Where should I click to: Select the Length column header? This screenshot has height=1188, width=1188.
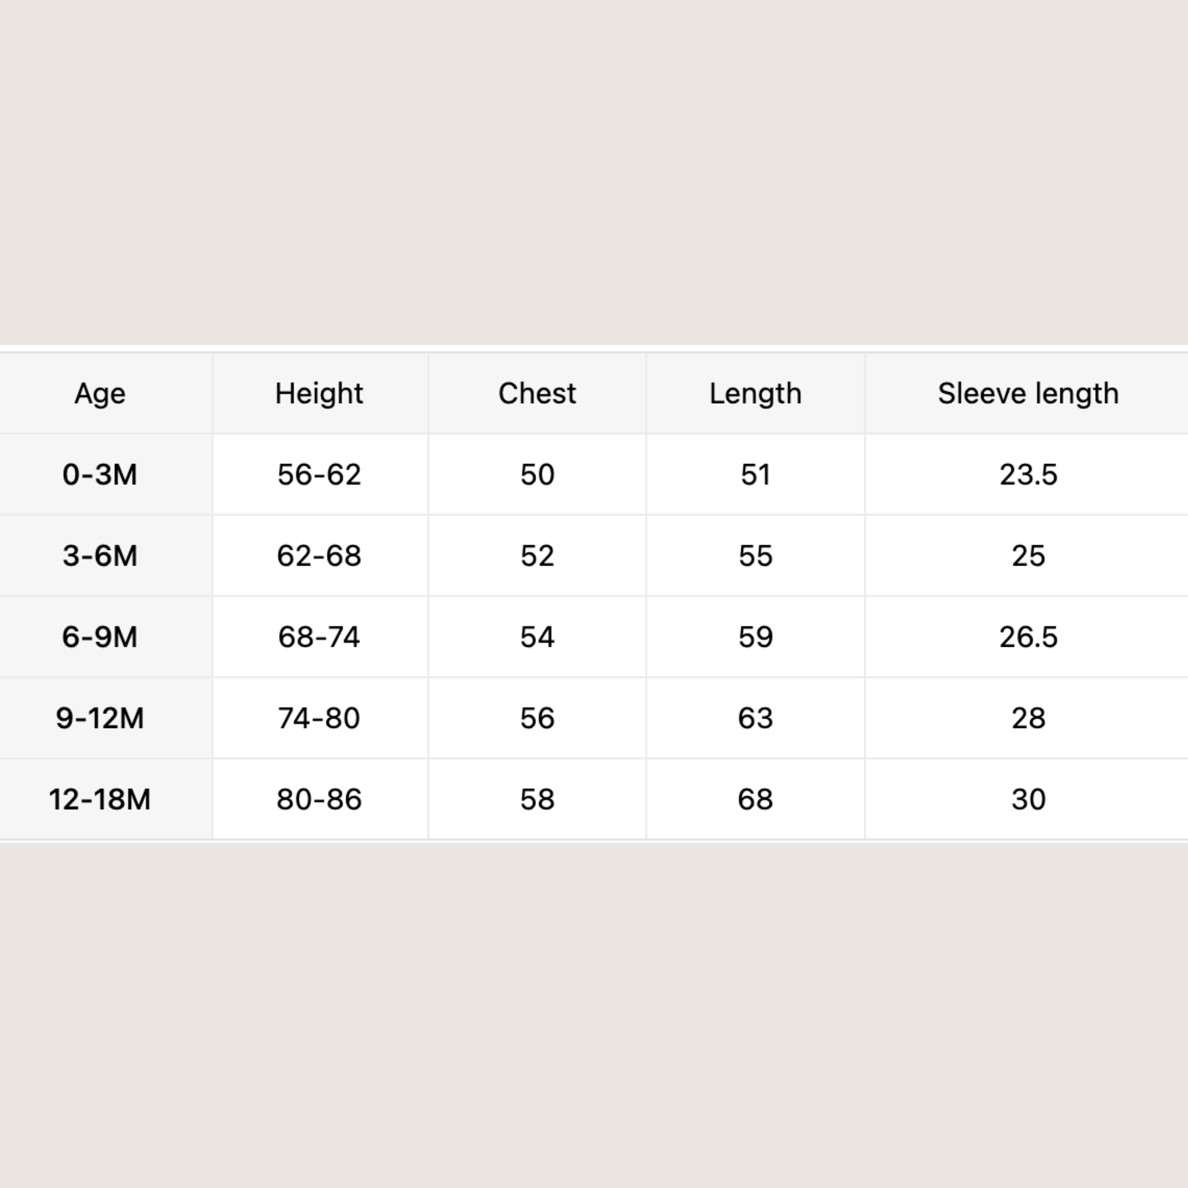click(x=755, y=393)
